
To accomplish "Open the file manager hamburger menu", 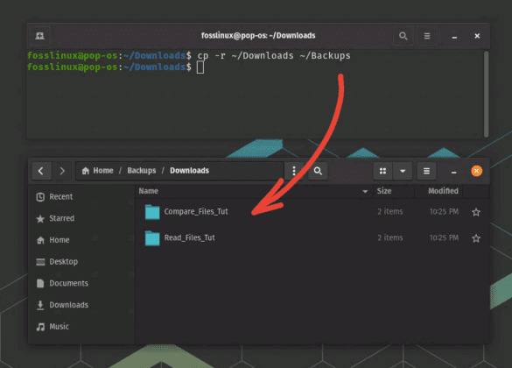I will click(x=426, y=171).
